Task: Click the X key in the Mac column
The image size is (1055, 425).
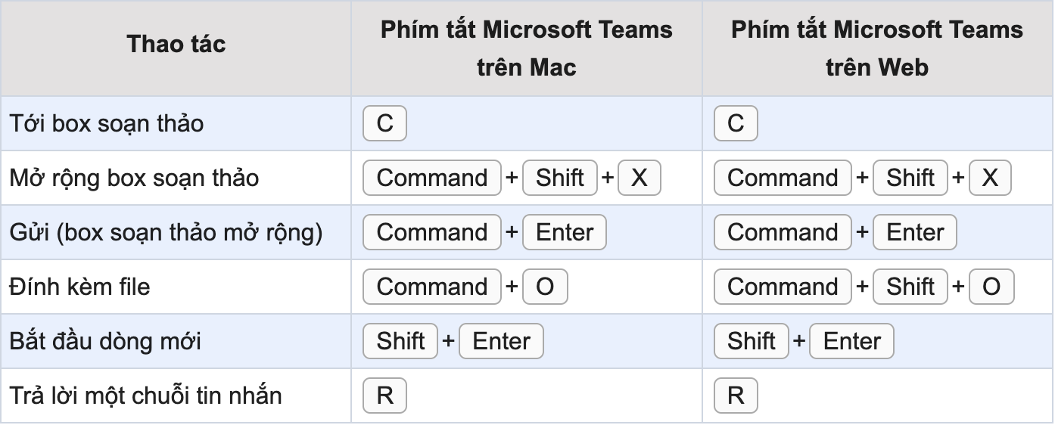Action: pyautogui.click(x=640, y=178)
